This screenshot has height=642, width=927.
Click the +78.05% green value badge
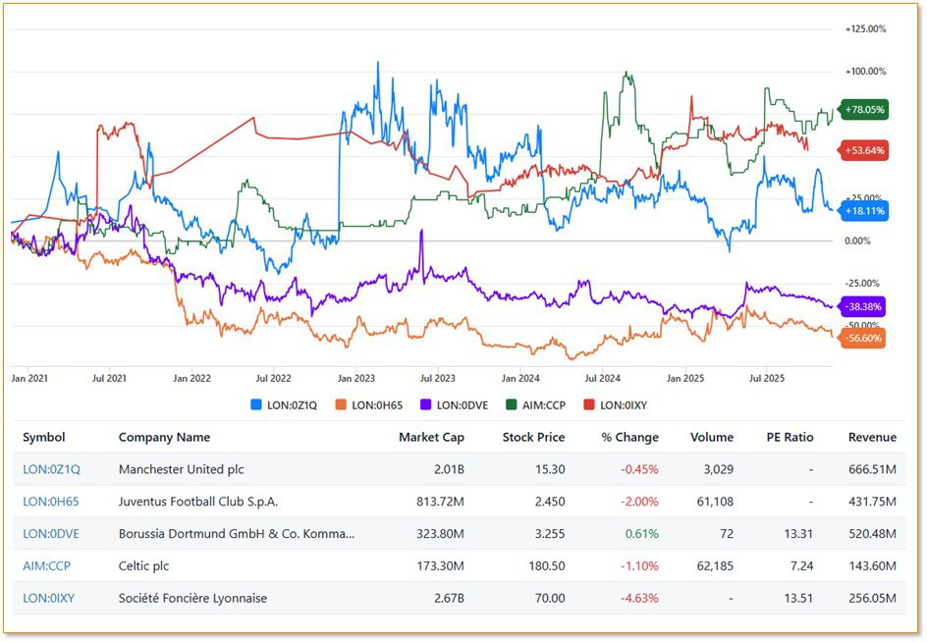[x=863, y=110]
